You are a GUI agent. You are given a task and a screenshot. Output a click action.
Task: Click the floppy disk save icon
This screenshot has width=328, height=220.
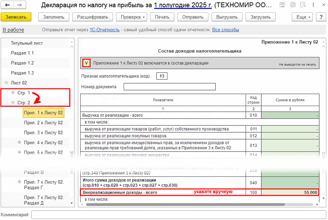click(282, 5)
